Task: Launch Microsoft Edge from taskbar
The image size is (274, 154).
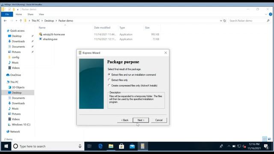Action: click(x=100, y=146)
